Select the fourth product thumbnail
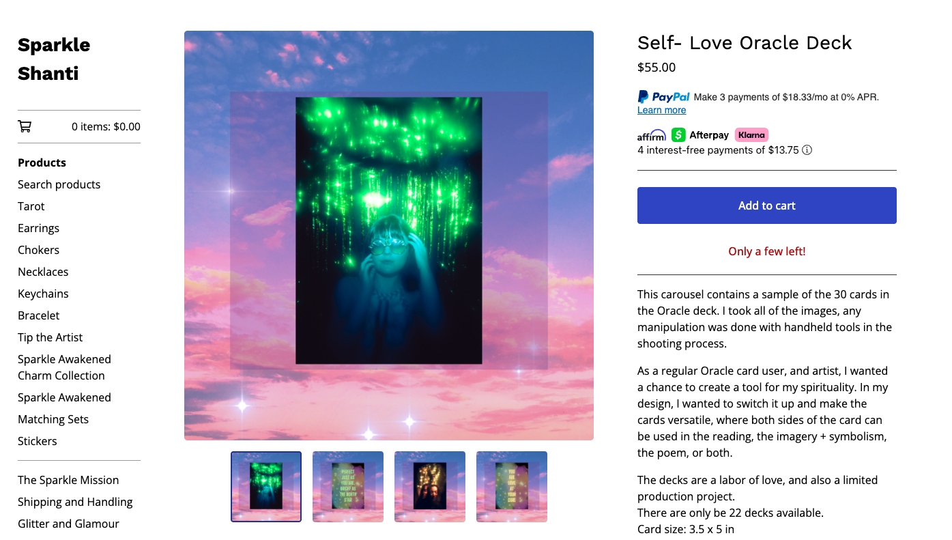The width and height of the screenshot is (952, 540). [512, 487]
